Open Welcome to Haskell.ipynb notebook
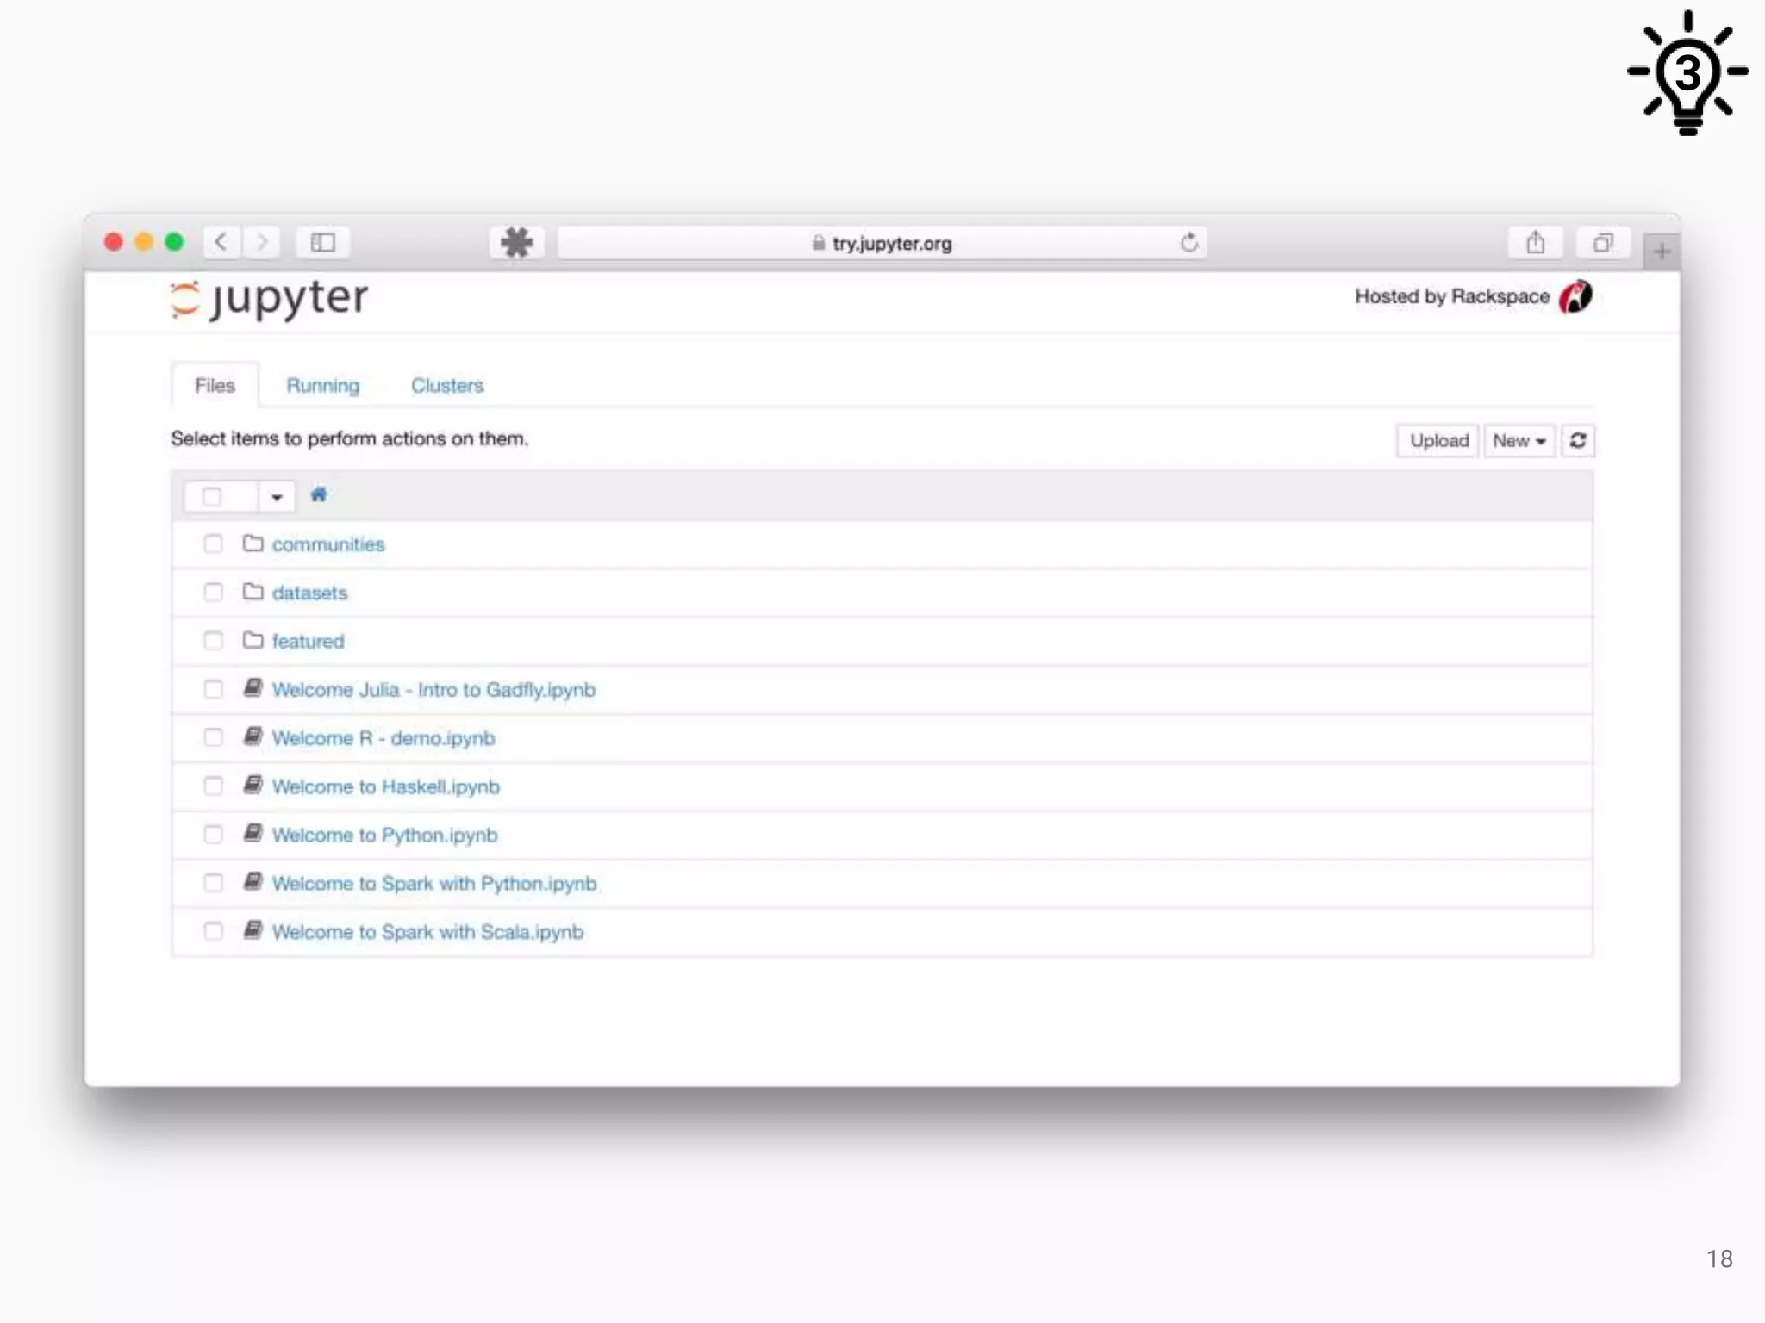This screenshot has height=1323, width=1765. click(385, 786)
